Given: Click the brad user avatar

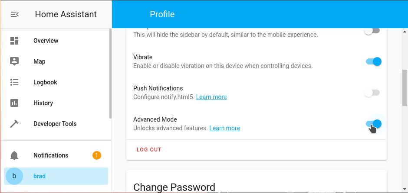Looking at the screenshot, I should tap(14, 176).
